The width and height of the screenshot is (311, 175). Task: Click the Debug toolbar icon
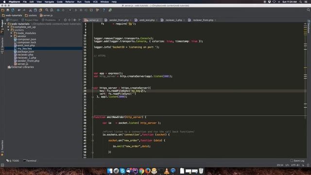coord(81,10)
